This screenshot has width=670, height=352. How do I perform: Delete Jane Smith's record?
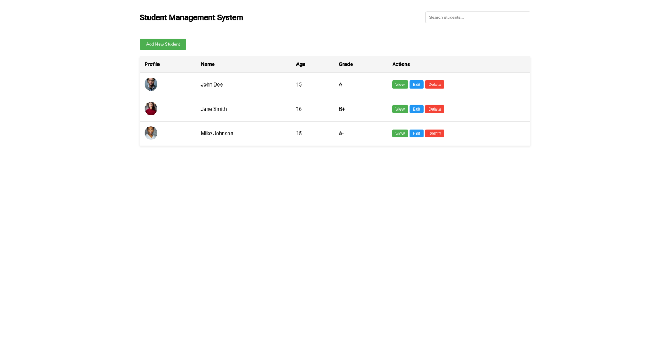(x=434, y=109)
